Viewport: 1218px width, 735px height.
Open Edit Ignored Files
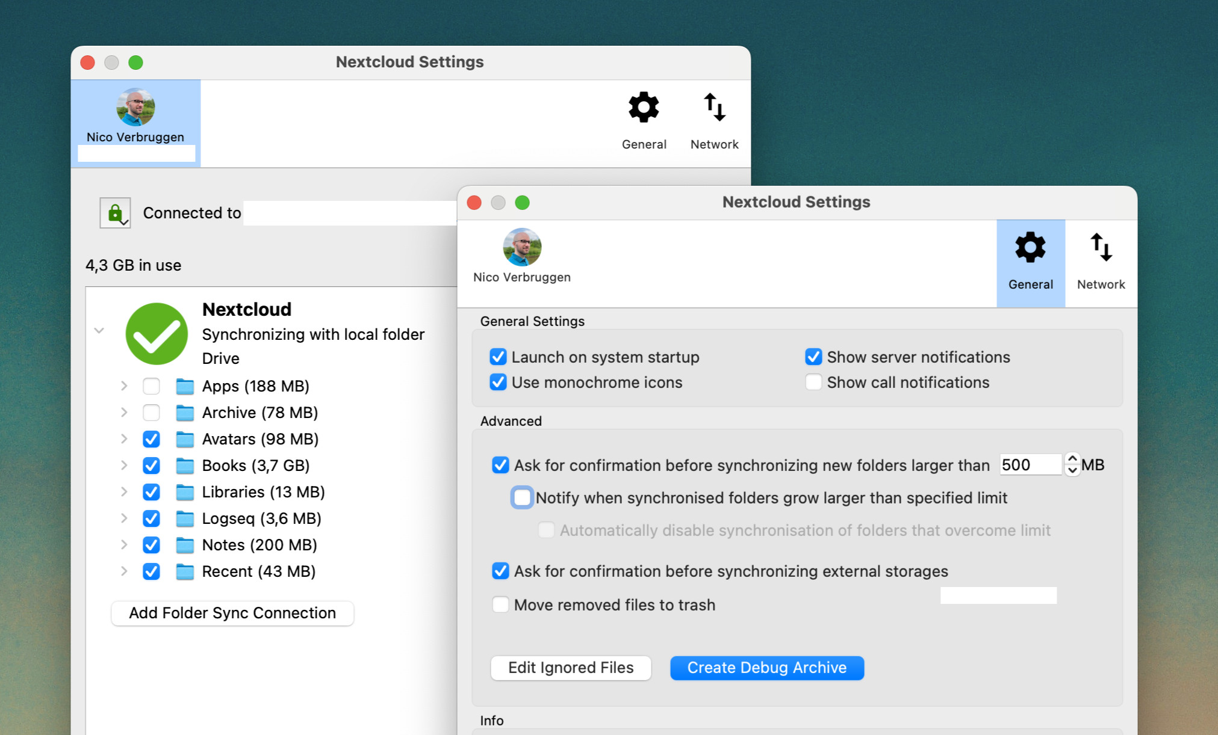(571, 668)
